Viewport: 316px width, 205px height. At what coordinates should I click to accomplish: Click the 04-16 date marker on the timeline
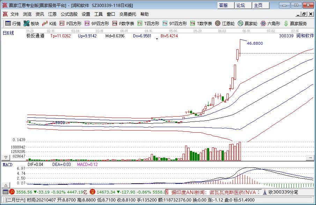[148, 31]
